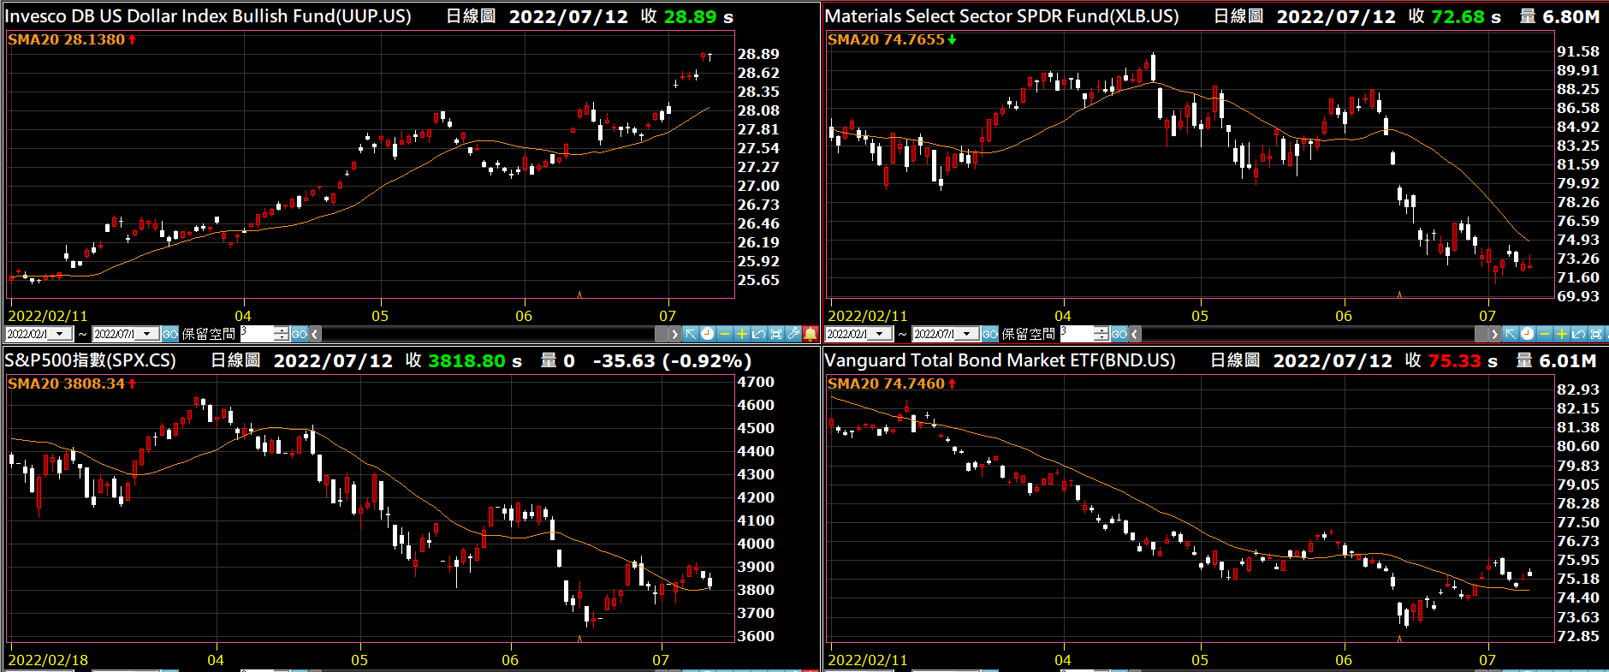Image resolution: width=1609 pixels, height=672 pixels.
Task: Click the UUP reserved space input field
Action: point(256,334)
